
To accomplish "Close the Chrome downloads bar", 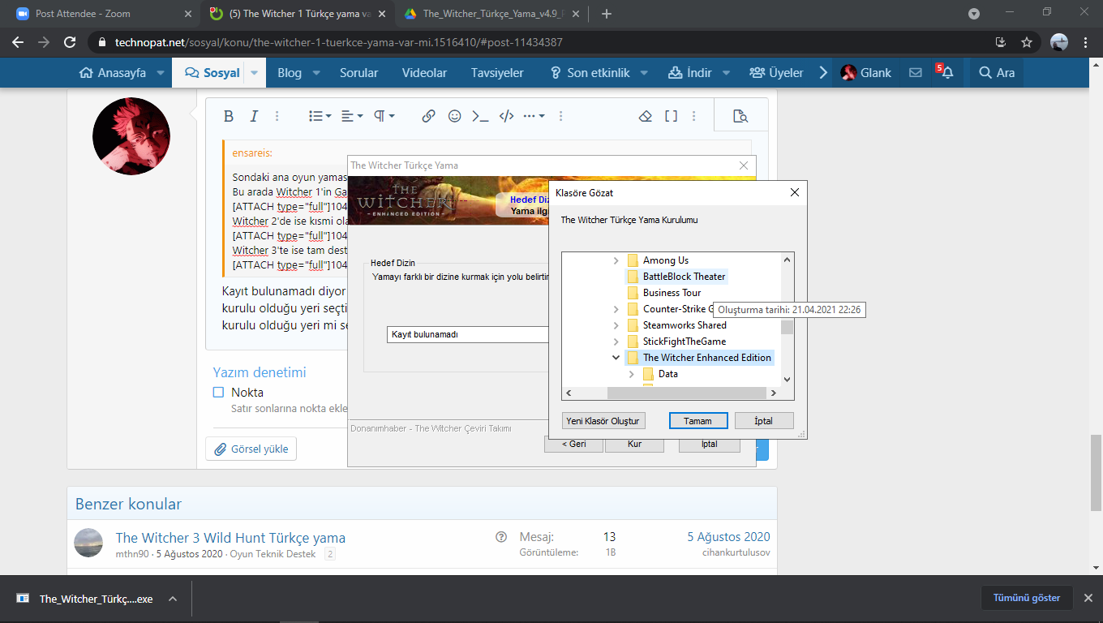I will point(1088,598).
